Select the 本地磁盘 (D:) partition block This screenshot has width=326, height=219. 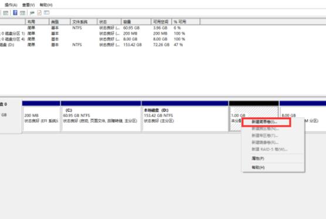pos(185,116)
